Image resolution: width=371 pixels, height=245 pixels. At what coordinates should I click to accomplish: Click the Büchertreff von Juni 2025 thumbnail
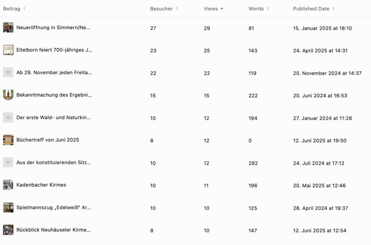tap(8, 140)
